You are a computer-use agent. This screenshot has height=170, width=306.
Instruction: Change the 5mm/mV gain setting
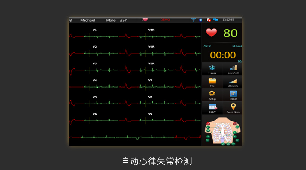coord(233,69)
